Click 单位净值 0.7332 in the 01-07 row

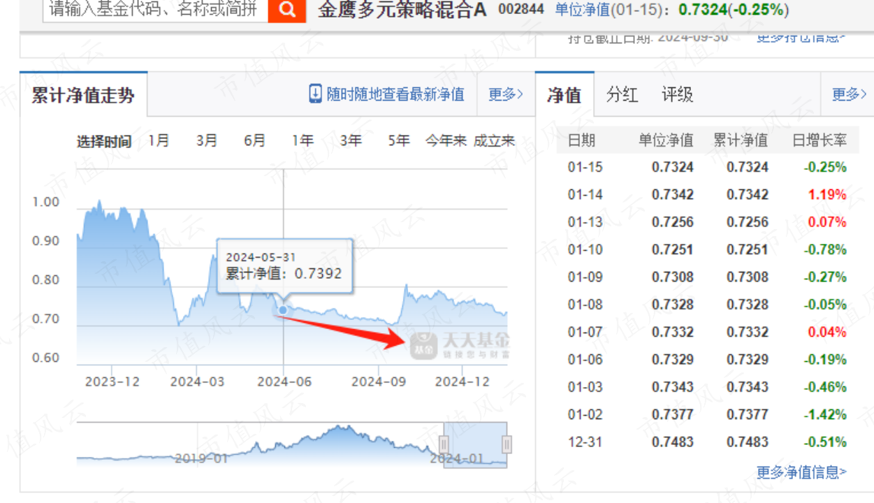[x=673, y=332]
